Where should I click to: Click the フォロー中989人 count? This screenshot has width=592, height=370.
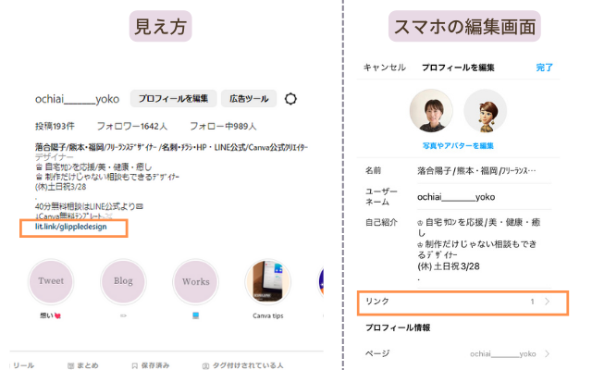click(223, 126)
